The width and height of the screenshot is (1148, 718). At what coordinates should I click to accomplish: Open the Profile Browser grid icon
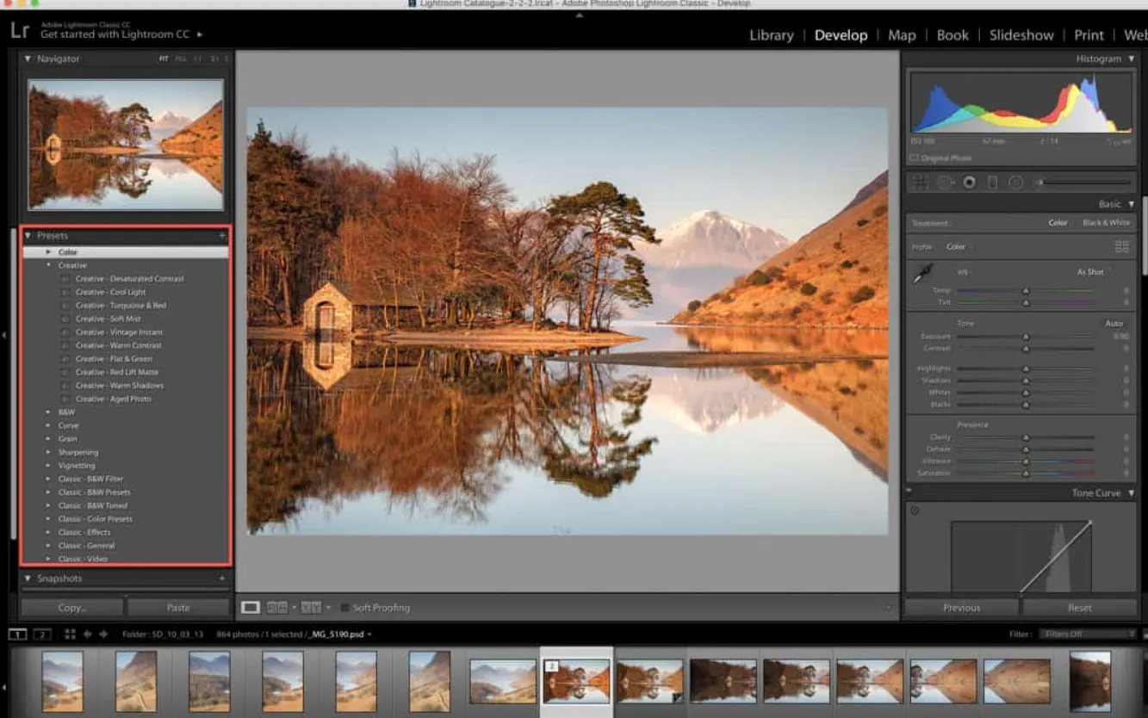click(x=1121, y=246)
